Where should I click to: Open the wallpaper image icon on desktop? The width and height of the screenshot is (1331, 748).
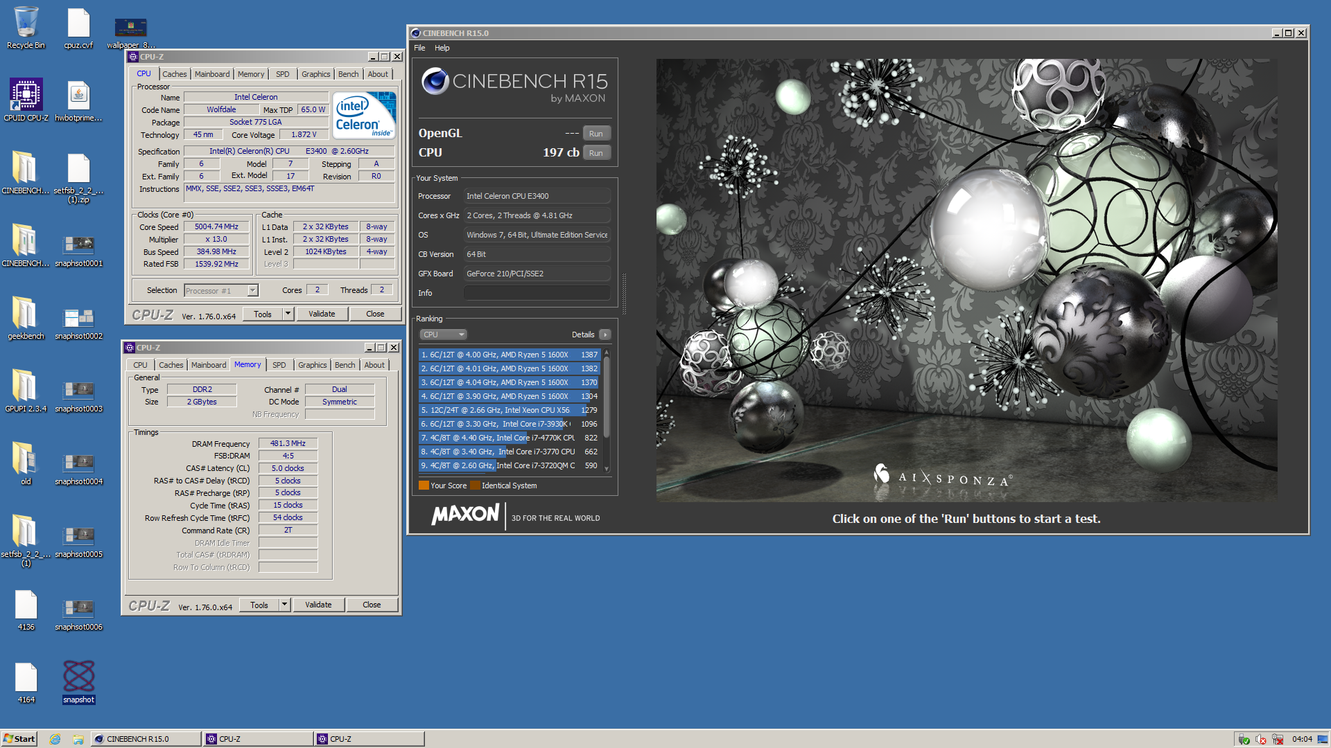[x=131, y=33]
